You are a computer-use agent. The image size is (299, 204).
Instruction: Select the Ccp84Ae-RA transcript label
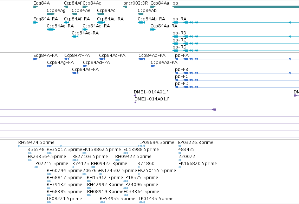tap(85, 33)
